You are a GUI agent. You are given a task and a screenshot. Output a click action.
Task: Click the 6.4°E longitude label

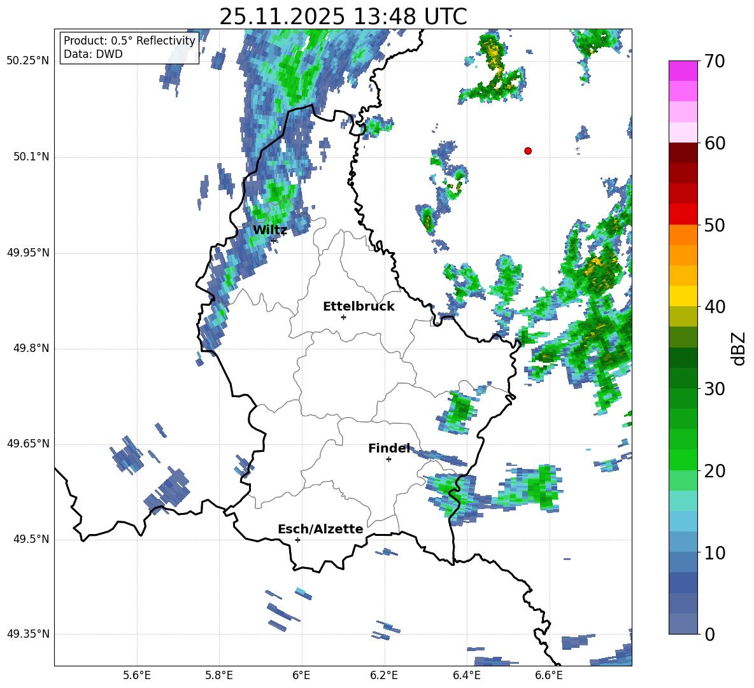(466, 675)
